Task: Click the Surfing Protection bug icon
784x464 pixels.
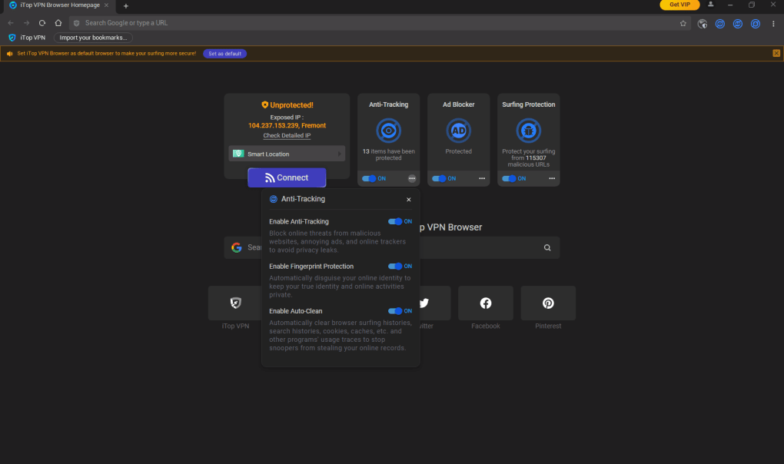Action: (x=529, y=131)
